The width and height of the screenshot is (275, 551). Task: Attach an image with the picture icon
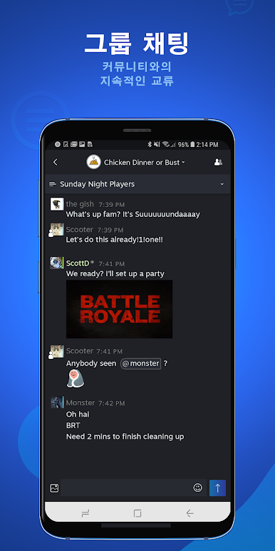coord(54,488)
